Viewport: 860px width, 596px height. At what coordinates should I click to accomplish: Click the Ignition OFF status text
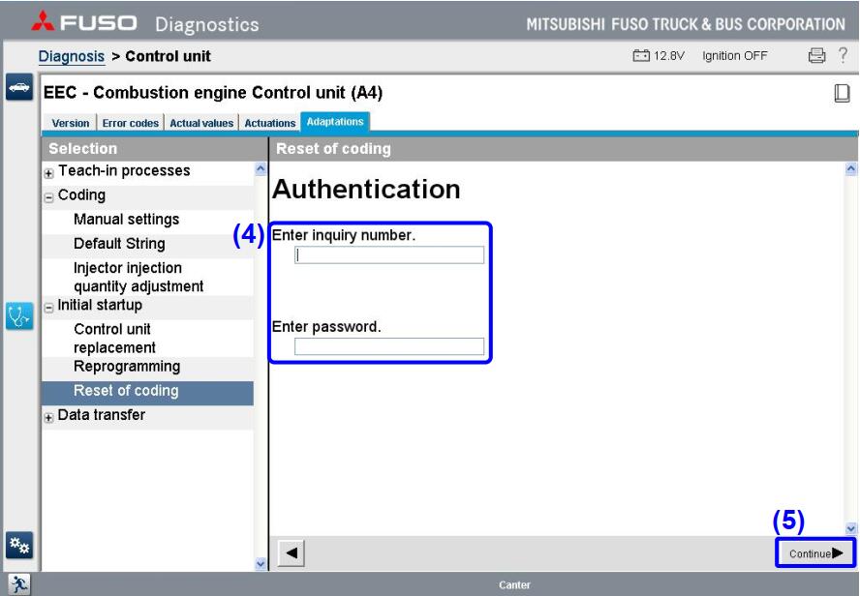pos(734,56)
